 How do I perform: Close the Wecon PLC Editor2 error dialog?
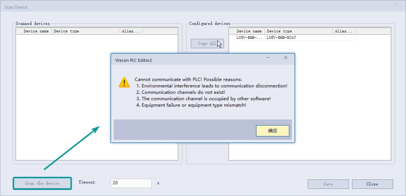click(x=286, y=58)
